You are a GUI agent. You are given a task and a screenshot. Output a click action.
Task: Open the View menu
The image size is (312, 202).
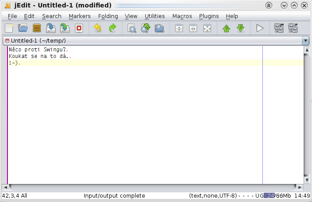click(x=131, y=16)
